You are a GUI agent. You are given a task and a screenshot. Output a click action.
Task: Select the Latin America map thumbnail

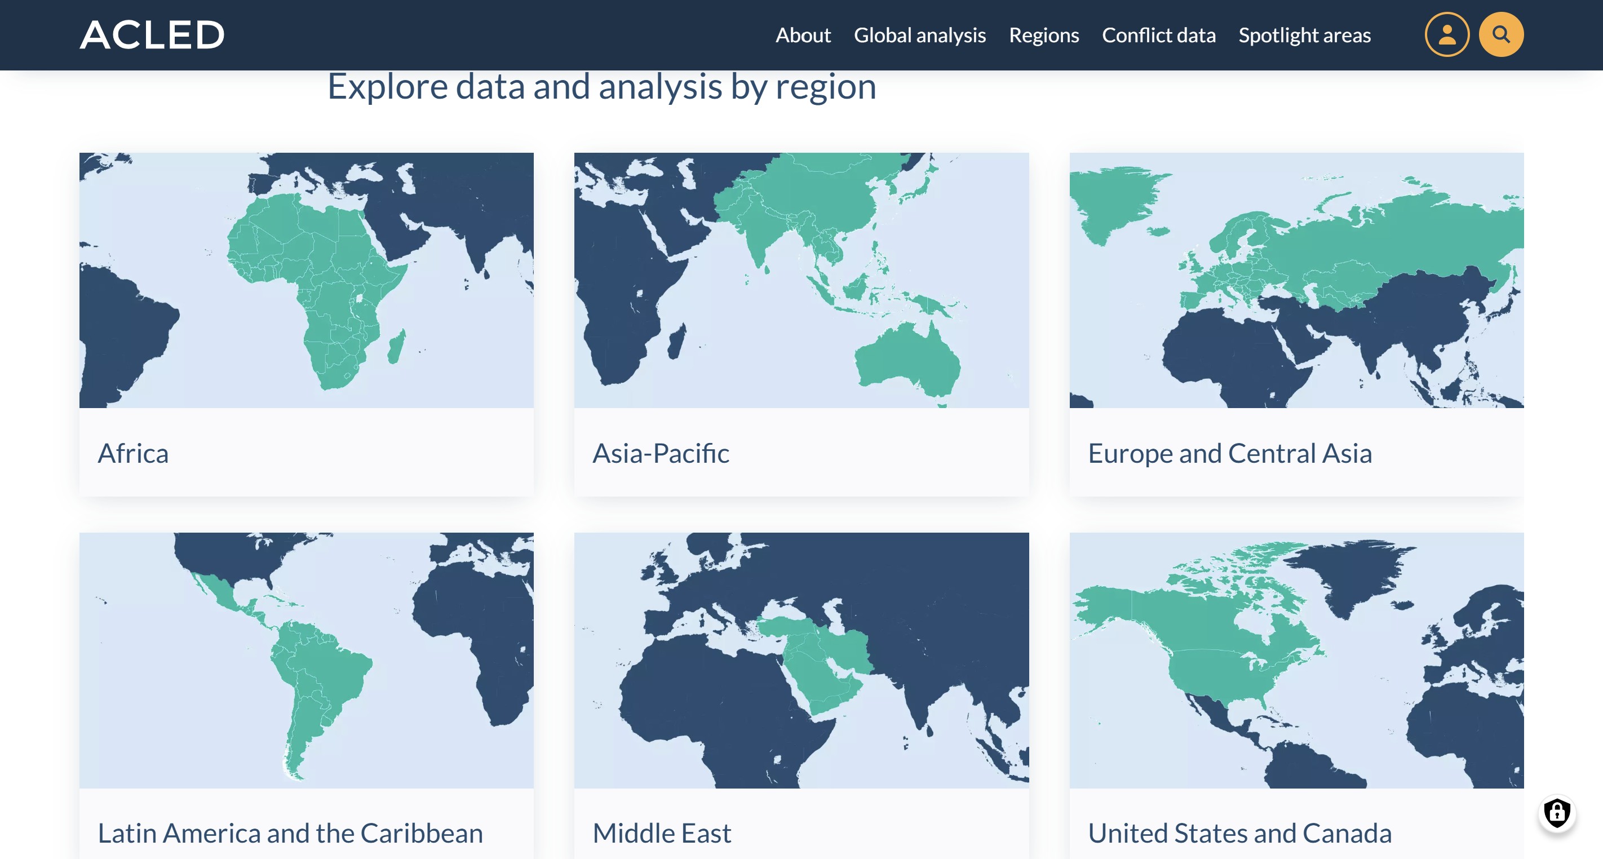tap(306, 660)
